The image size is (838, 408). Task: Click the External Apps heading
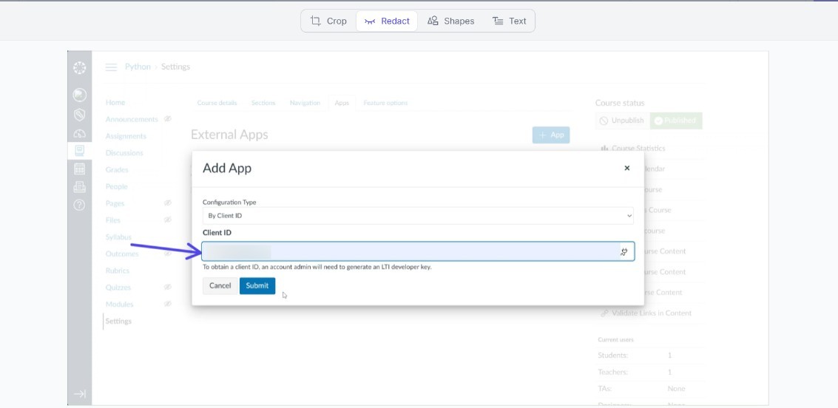click(229, 135)
